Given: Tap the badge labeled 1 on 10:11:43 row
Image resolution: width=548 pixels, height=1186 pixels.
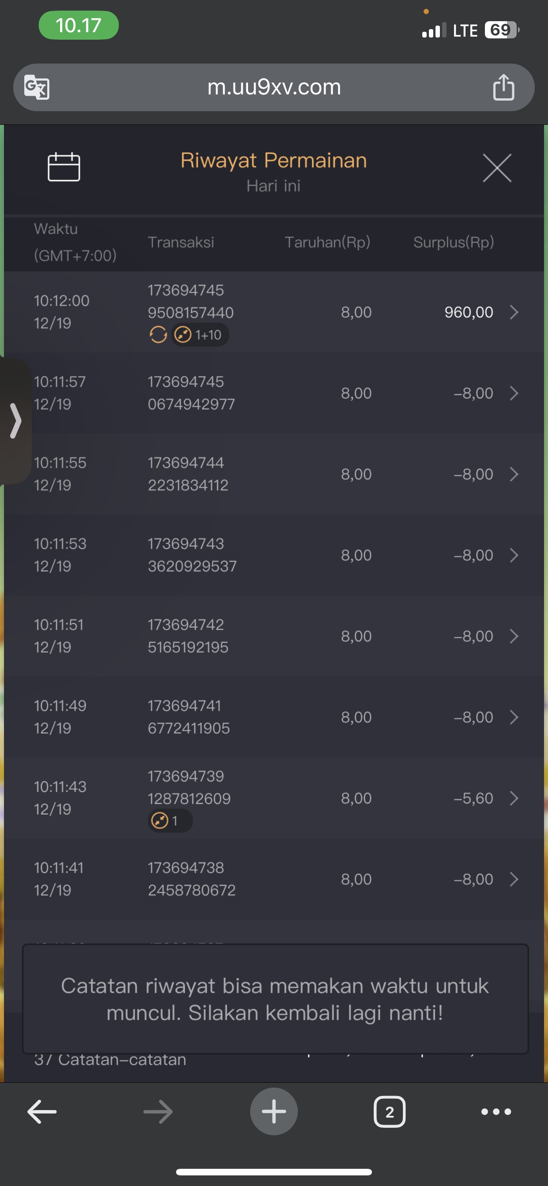Looking at the screenshot, I should pos(169,821).
